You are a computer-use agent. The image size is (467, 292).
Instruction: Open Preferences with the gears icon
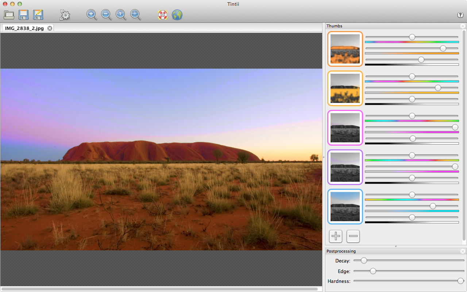click(x=65, y=15)
